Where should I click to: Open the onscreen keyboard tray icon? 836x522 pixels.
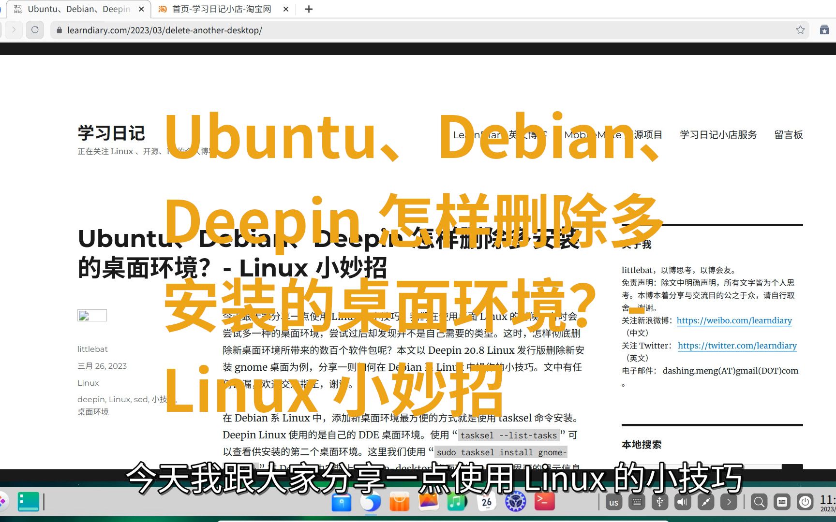(637, 502)
